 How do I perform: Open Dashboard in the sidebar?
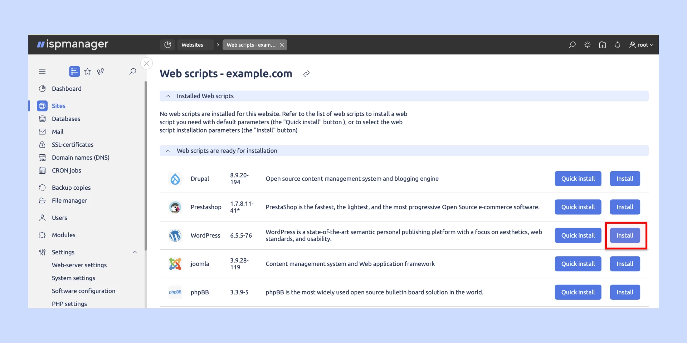[67, 89]
